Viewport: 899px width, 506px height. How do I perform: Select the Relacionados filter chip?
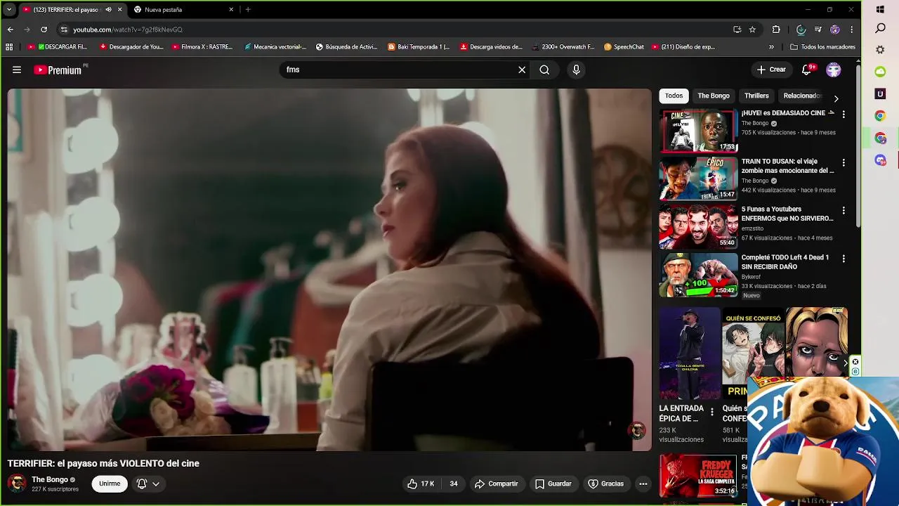point(801,96)
